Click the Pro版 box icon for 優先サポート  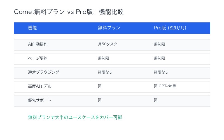pyautogui.click(x=156, y=100)
